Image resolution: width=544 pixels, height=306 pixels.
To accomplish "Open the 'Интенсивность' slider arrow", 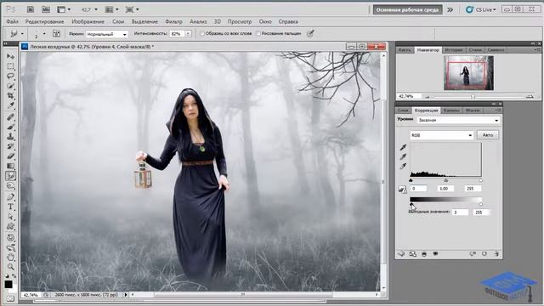I will 188,34.
